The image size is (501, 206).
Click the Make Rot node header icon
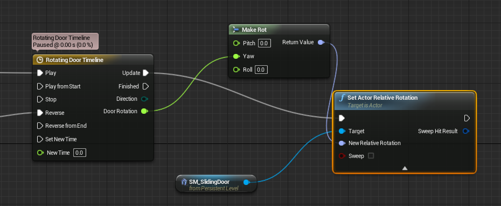(236, 30)
